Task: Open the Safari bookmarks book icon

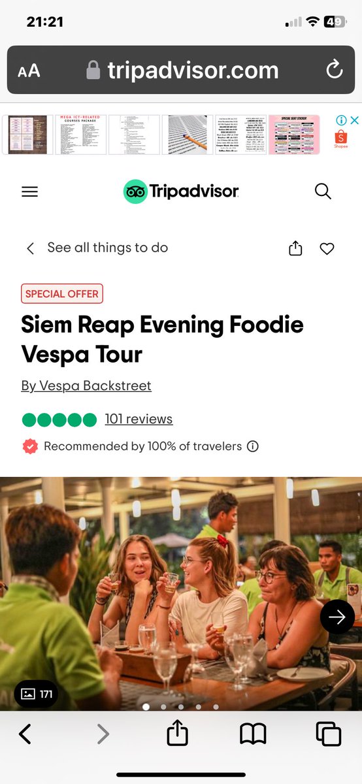Action: tap(253, 734)
